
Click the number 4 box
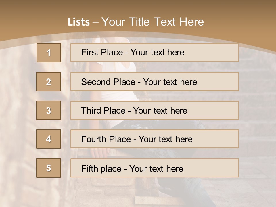(x=49, y=139)
